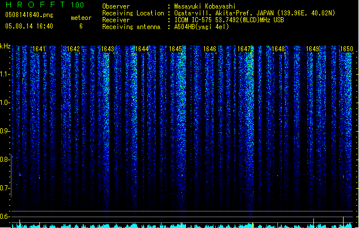359x228 pixels.
Task: Click the meteor count value 6
Action: click(81, 26)
